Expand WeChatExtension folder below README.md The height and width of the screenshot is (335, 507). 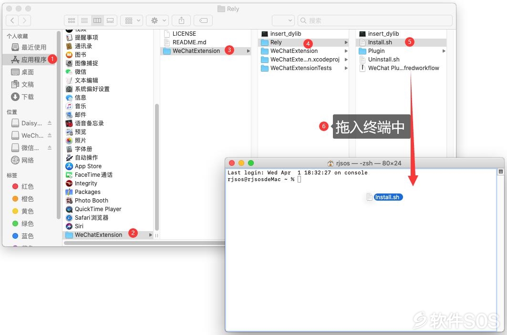248,51
